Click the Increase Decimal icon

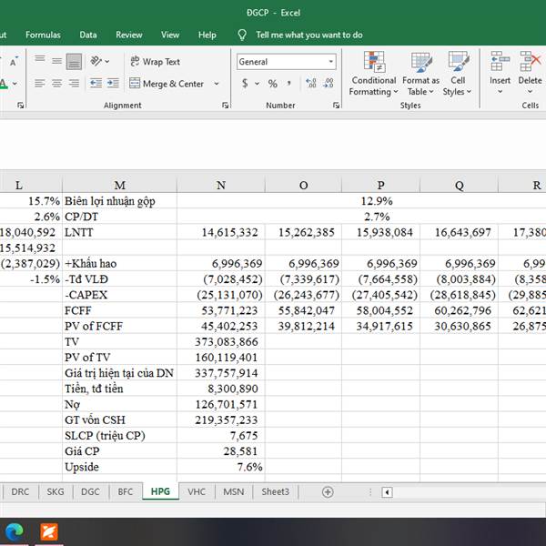312,84
